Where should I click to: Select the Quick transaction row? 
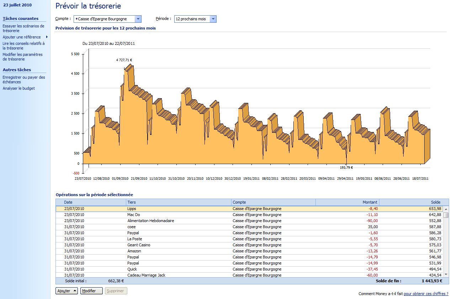tap(249, 269)
